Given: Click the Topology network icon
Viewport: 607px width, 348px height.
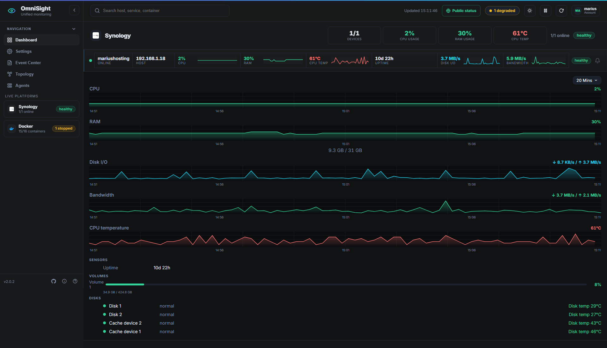Looking at the screenshot, I should coord(10,74).
